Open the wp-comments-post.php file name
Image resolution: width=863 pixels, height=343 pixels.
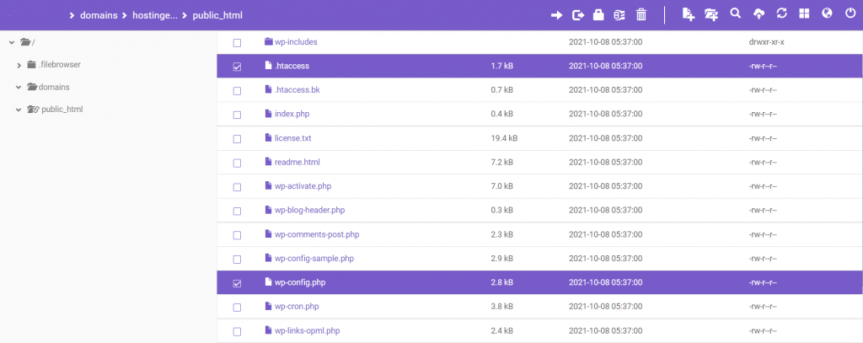[x=317, y=234]
